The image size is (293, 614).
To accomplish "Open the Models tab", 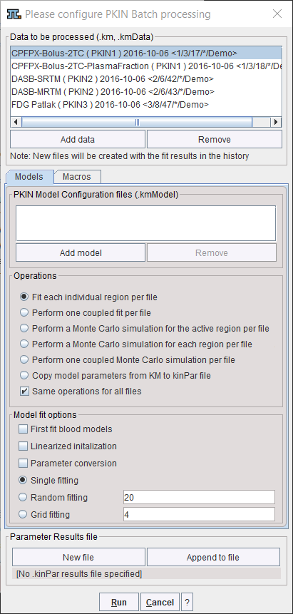I will [x=29, y=177].
